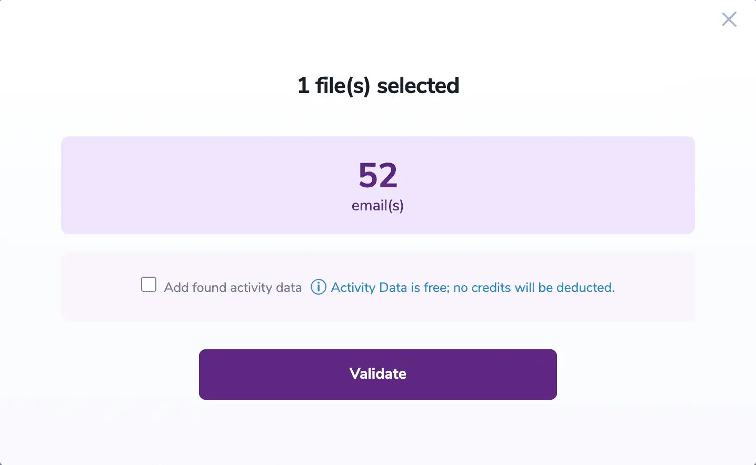
Task: Click the "Add found activity data" label
Action: [233, 288]
